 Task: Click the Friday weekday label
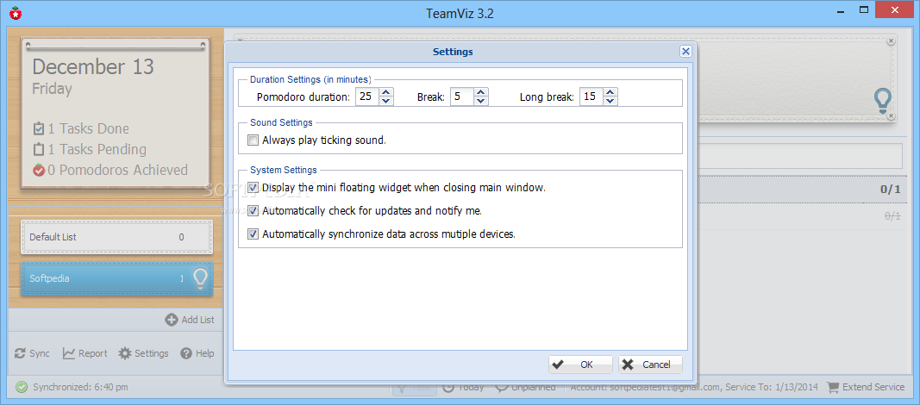click(x=53, y=89)
